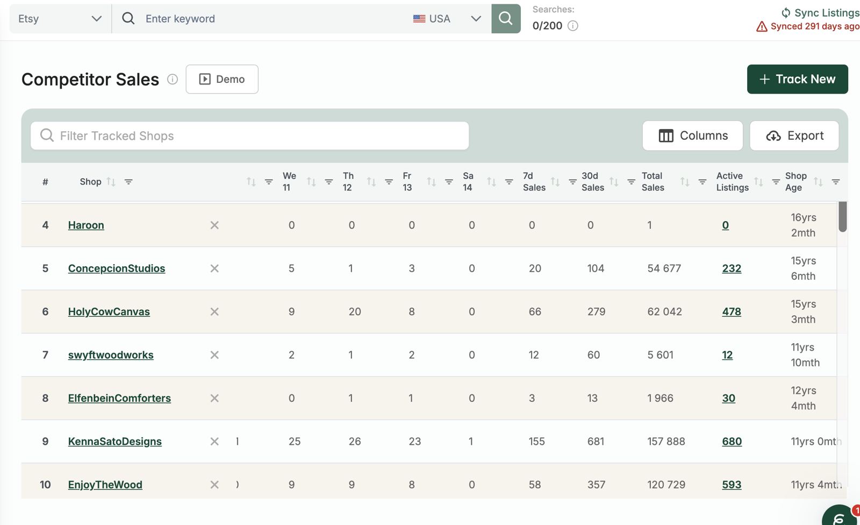Click the Searches info icon
This screenshot has height=525, width=860.
(573, 26)
